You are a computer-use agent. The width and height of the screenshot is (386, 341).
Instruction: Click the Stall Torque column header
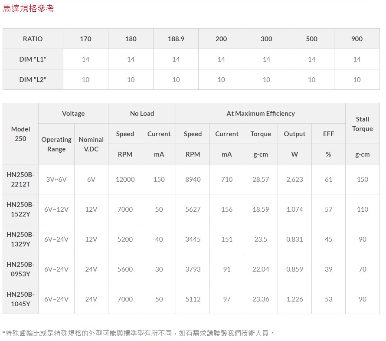(362, 124)
